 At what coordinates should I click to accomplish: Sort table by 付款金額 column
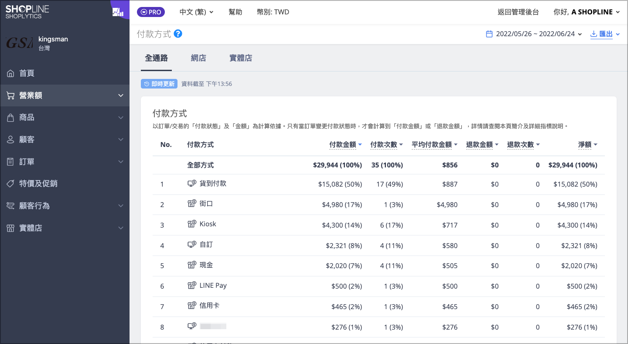pos(346,145)
